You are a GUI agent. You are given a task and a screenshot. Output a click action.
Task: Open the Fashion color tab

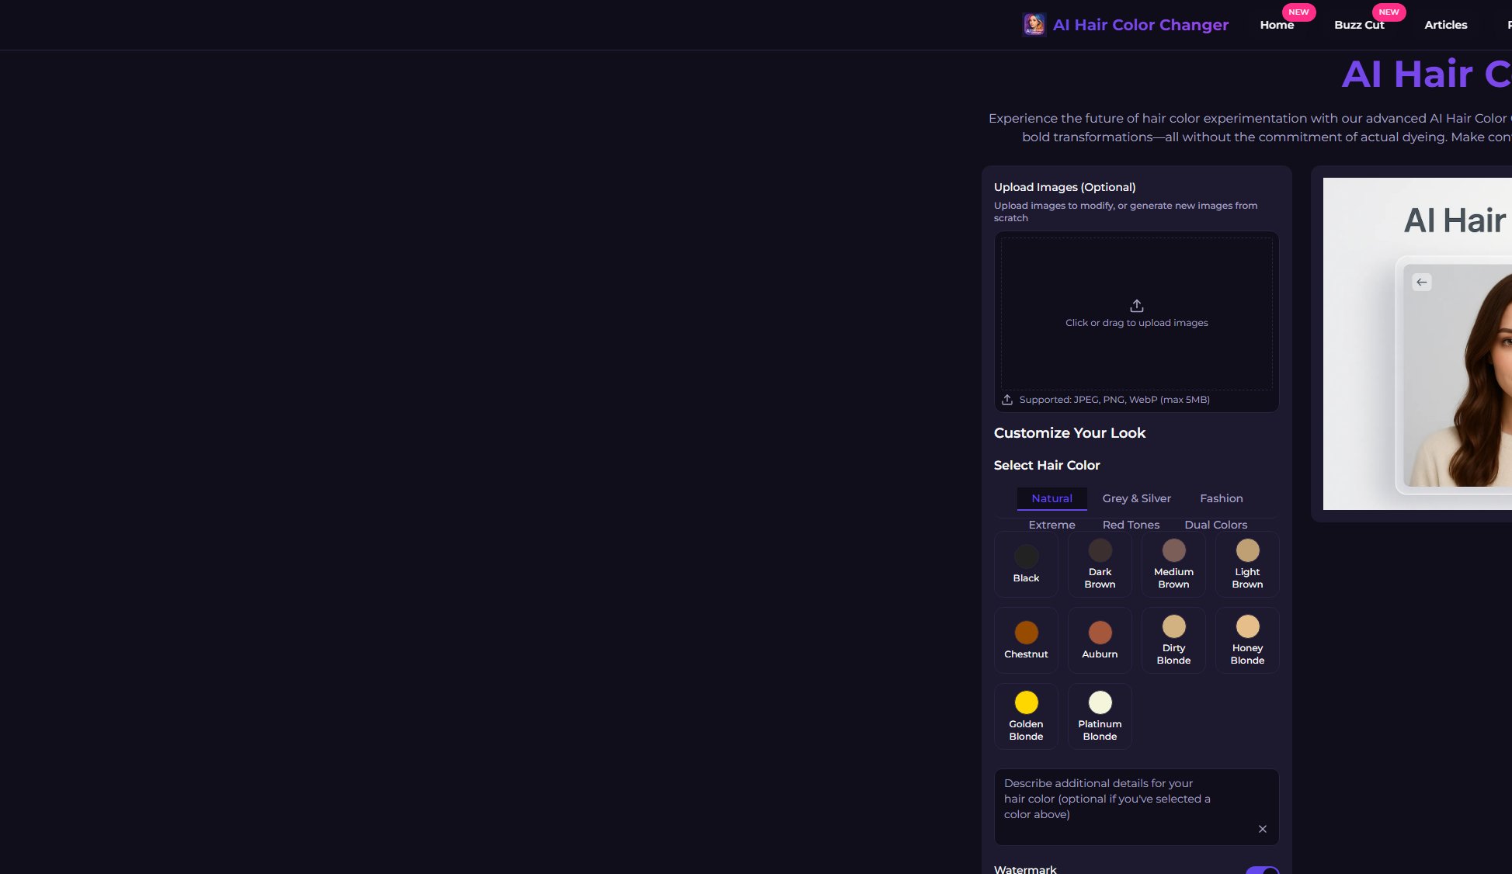1221,498
